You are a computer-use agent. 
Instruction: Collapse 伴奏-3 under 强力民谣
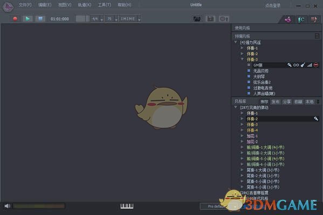(242, 59)
